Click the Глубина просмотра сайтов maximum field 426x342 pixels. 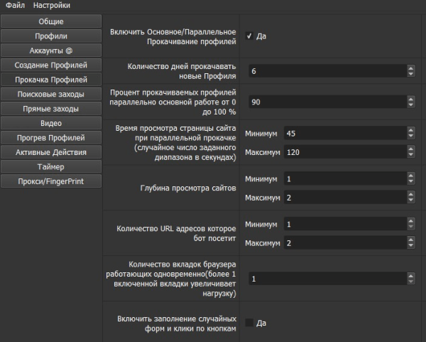click(x=341, y=197)
